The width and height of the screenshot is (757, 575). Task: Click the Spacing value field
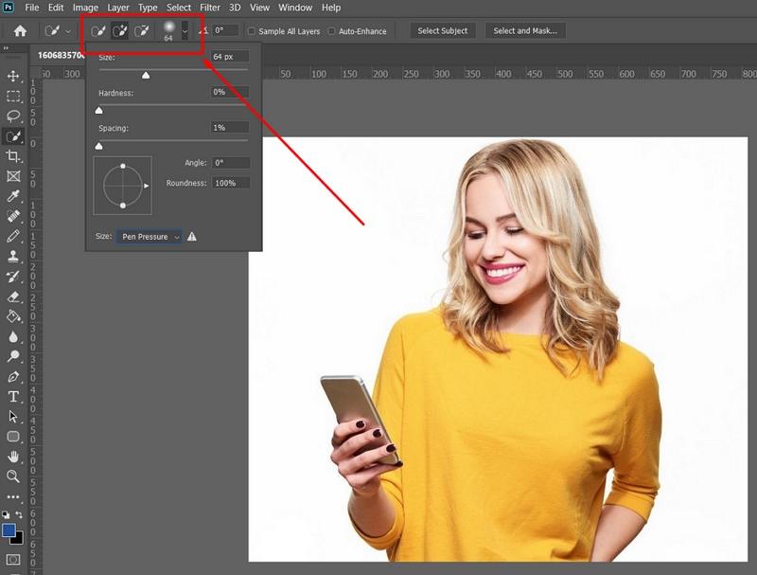pos(230,128)
